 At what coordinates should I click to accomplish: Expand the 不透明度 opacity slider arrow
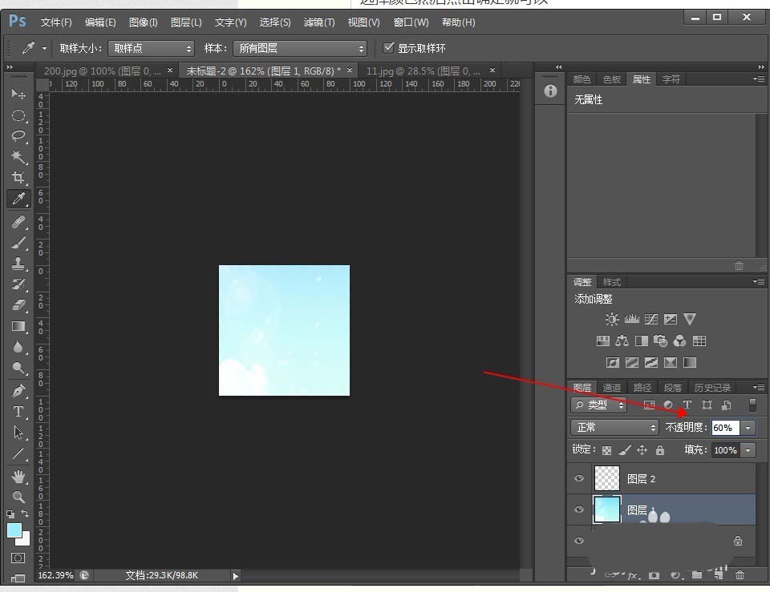748,428
